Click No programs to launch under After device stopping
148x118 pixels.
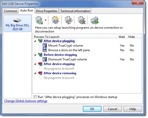click(x=59, y=69)
